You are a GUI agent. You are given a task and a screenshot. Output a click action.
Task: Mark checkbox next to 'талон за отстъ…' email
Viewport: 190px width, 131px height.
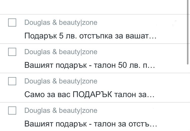click(x=12, y=111)
